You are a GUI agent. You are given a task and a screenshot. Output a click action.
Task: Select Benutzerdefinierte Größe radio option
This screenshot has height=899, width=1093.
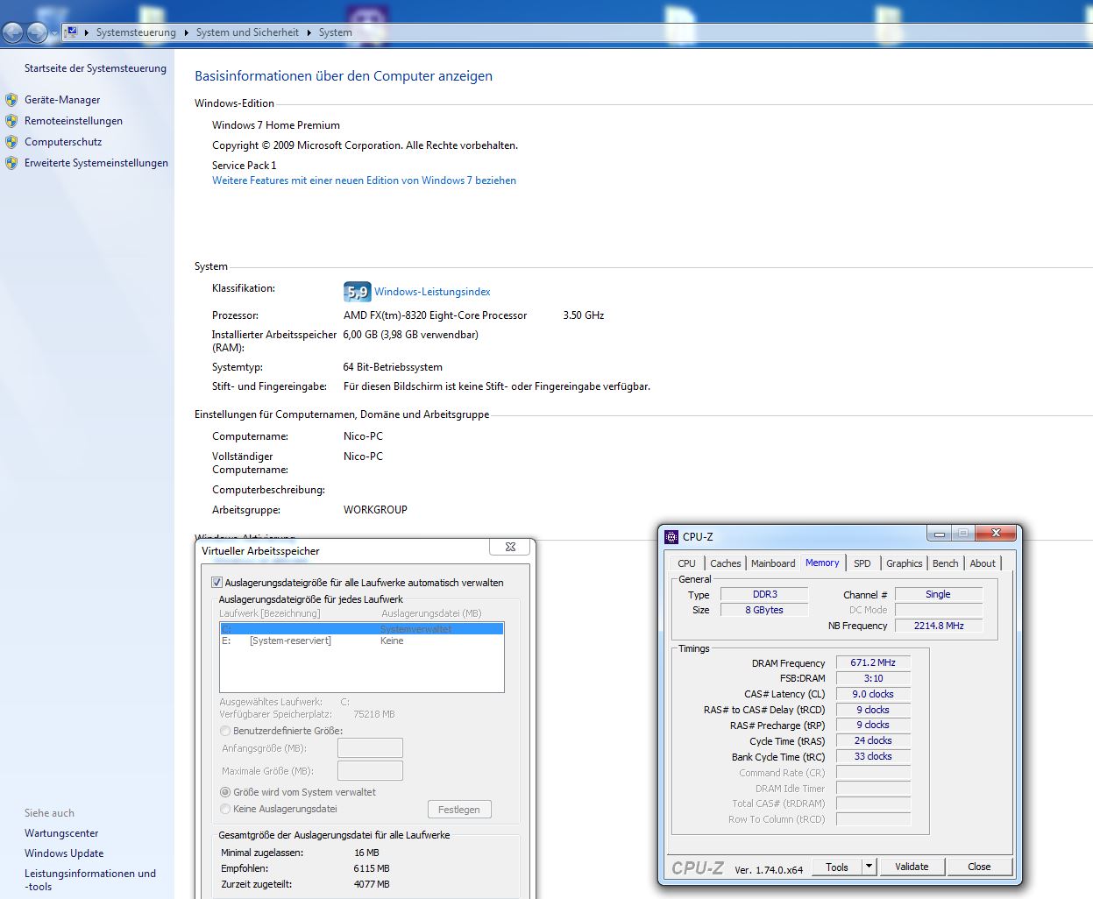225,731
